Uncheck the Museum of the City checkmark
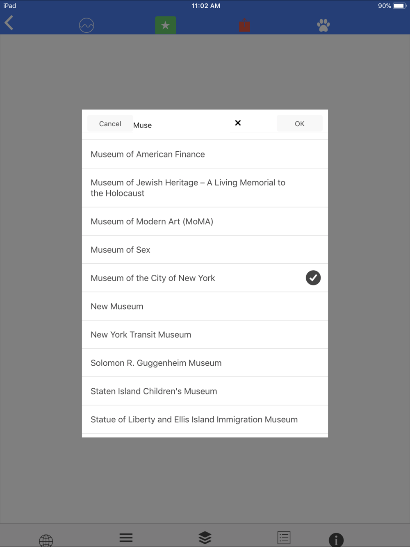This screenshot has height=547, width=410. pyautogui.click(x=313, y=278)
